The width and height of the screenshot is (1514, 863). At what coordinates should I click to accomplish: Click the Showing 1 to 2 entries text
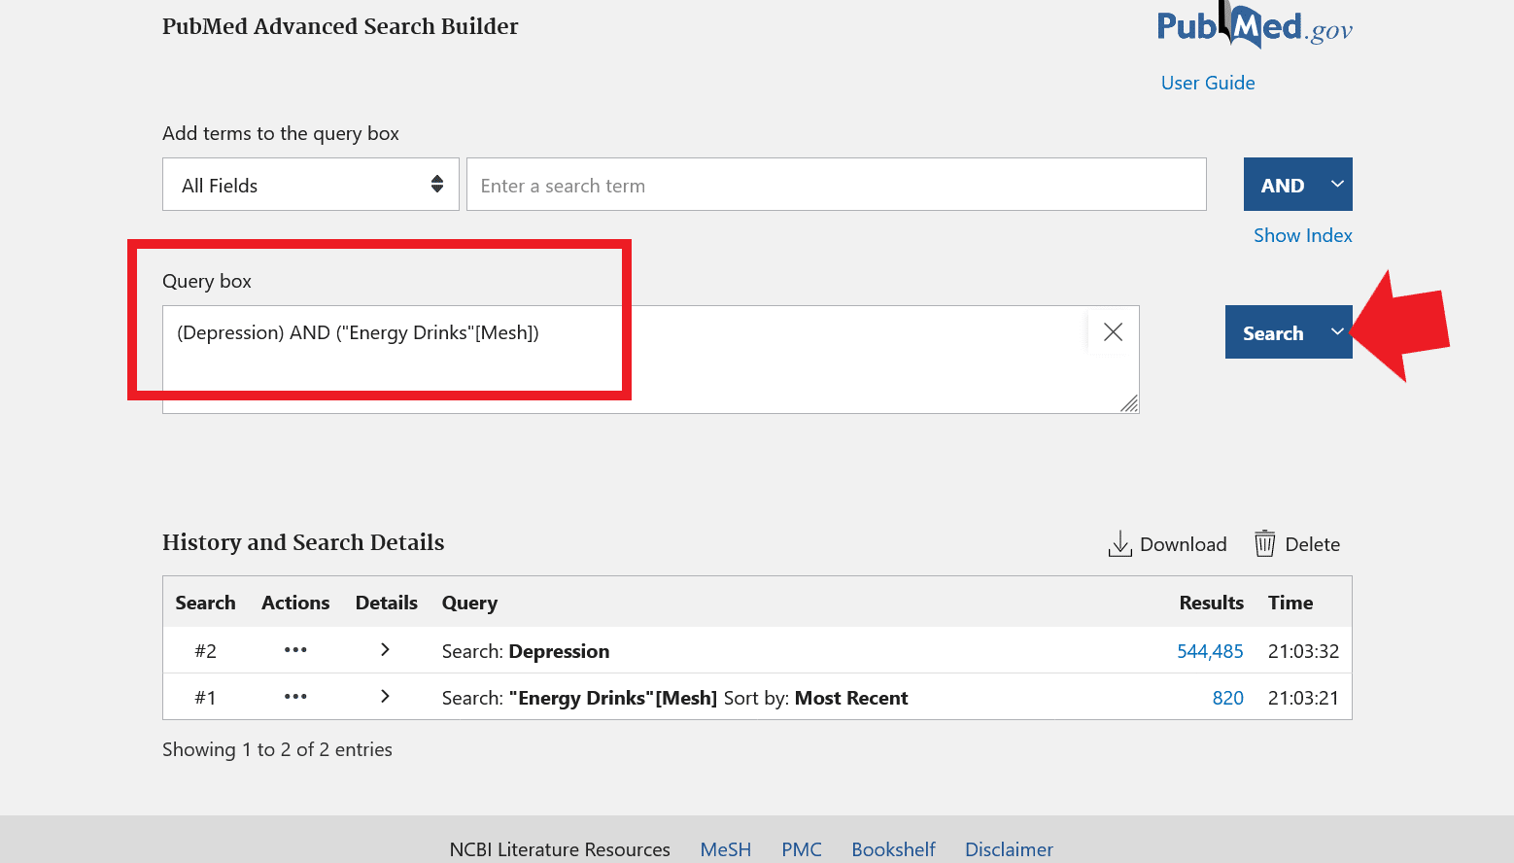[277, 749]
